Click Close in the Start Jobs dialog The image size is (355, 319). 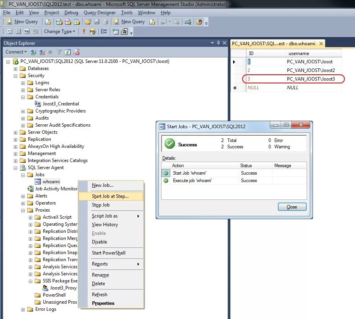pos(292,207)
